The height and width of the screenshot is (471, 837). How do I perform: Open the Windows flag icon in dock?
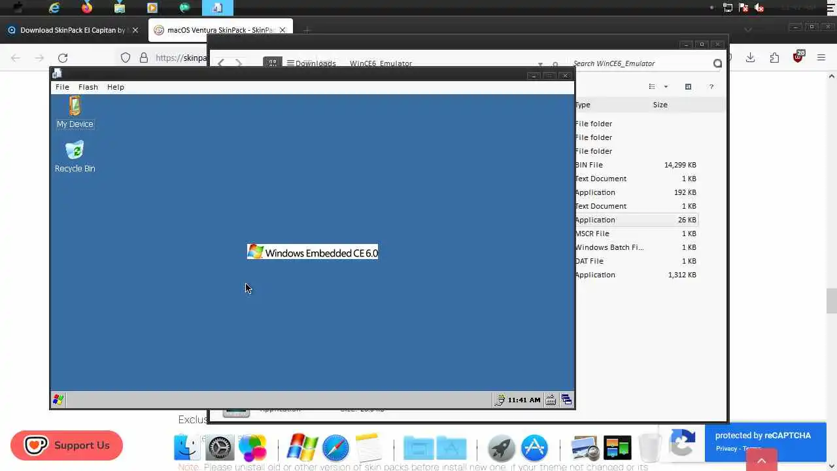click(x=303, y=448)
